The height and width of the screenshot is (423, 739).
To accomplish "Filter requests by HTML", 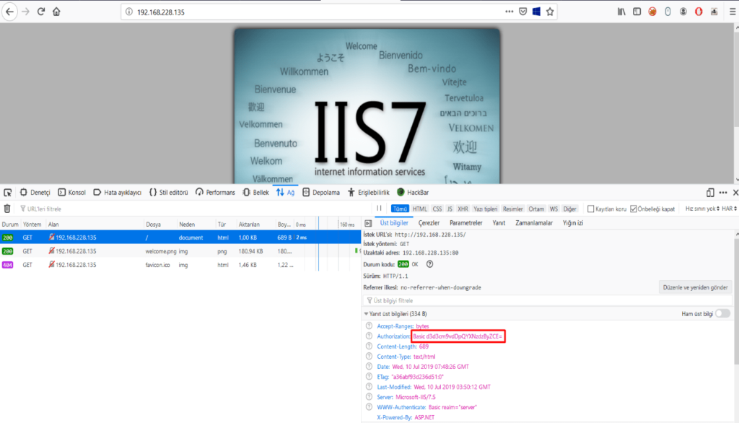I will [x=419, y=209].
